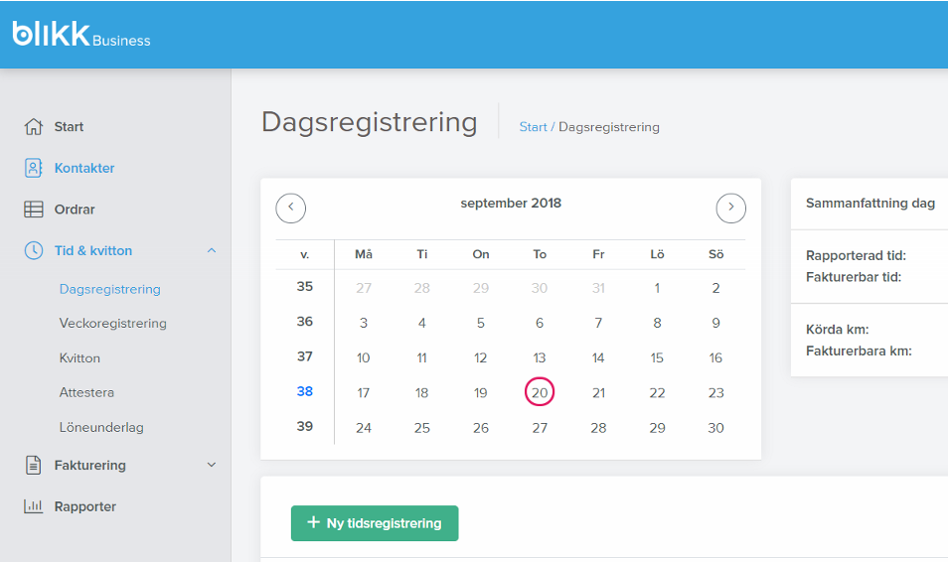Select September 2 in calendar
This screenshot has height=562, width=948.
715,288
